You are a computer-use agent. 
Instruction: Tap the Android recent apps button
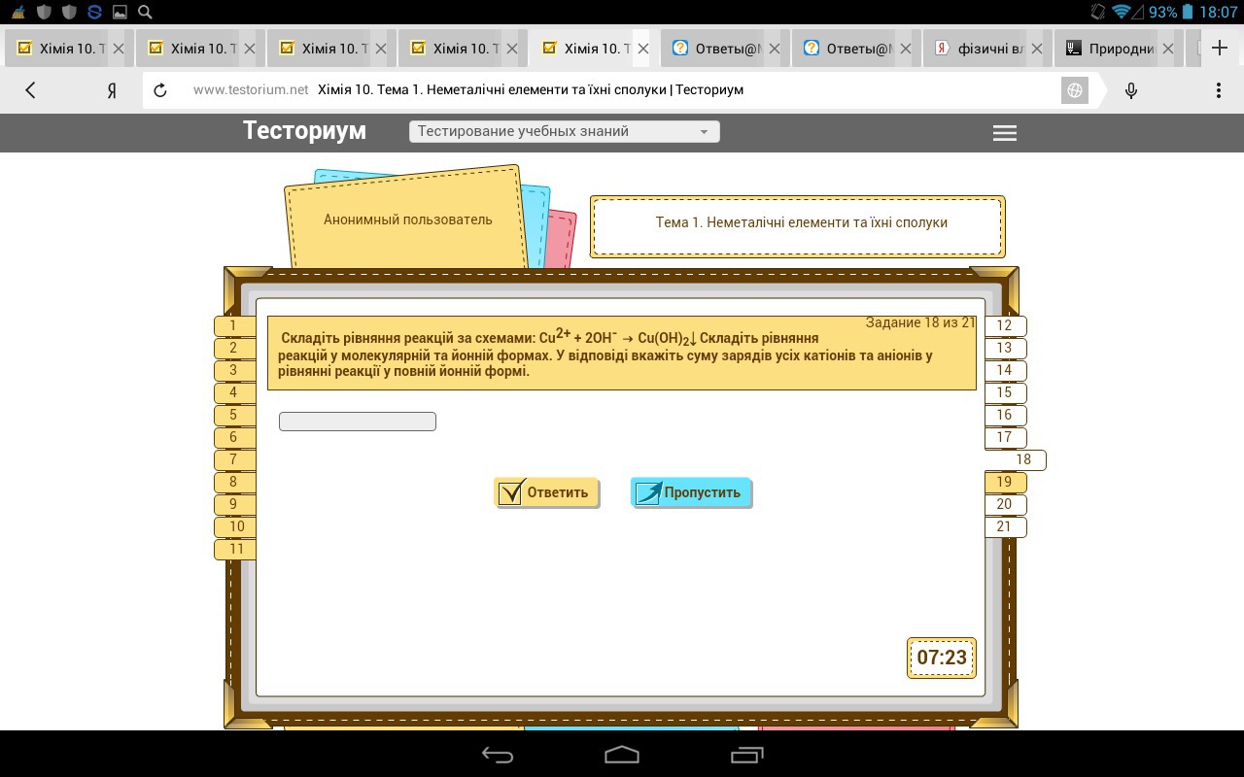pyautogui.click(x=746, y=755)
